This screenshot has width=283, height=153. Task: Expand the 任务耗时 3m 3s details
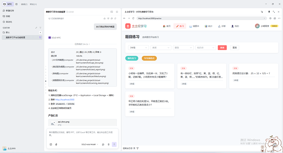82,44
